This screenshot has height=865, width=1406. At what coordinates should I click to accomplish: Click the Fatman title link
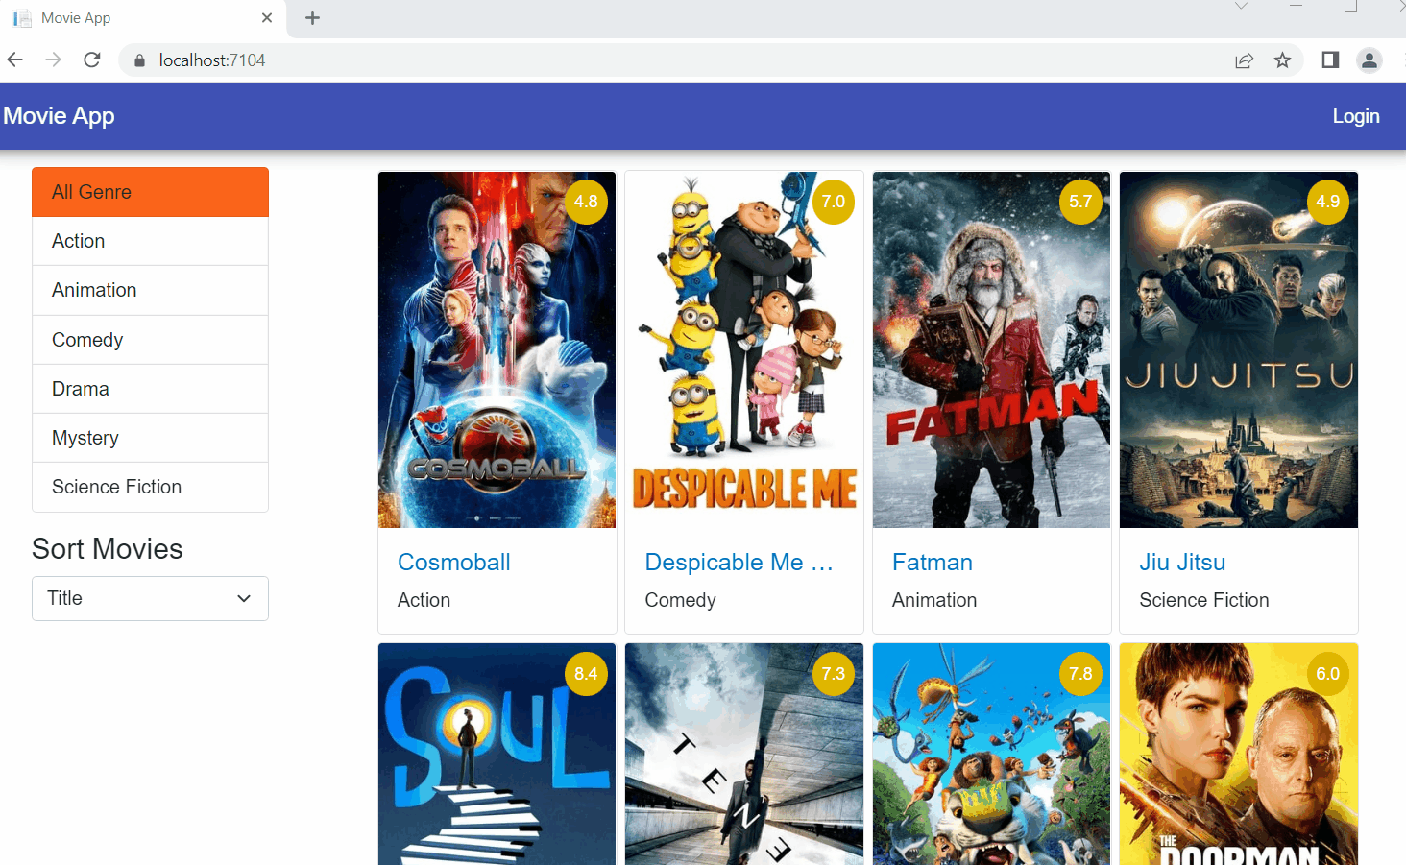point(933,563)
